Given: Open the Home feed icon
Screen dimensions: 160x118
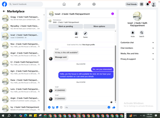Looking at the screenshot, I should pyautogui.click(x=64, y=4).
